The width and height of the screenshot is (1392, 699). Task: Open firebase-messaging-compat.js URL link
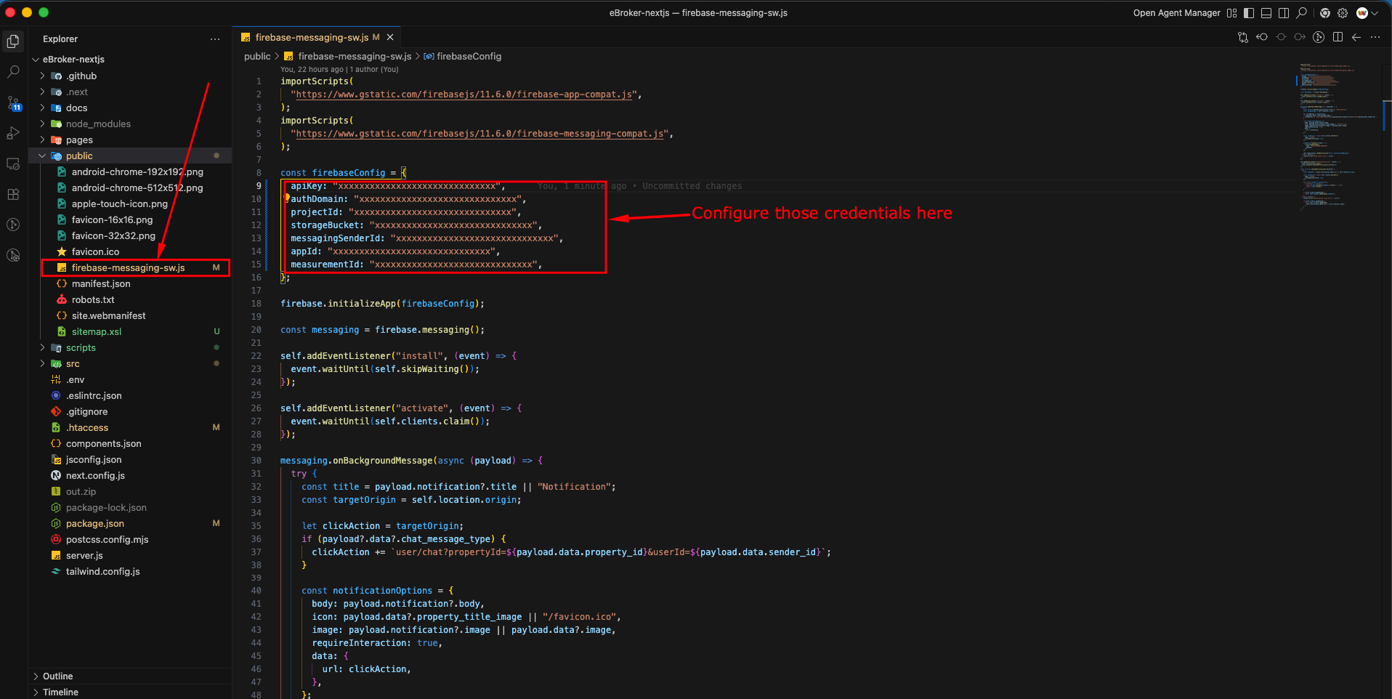[x=479, y=134]
